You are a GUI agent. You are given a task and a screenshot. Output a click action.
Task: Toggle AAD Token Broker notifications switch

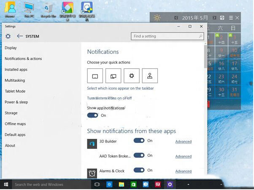[139, 155]
